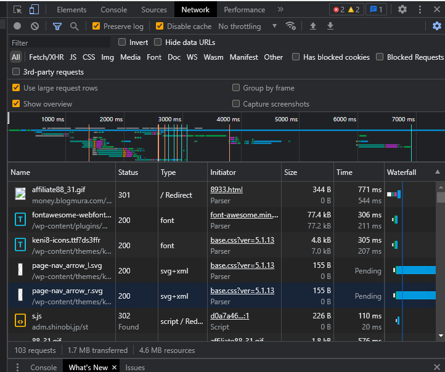Open the Sources tab
The width and height of the screenshot is (445, 372).
pyautogui.click(x=154, y=10)
